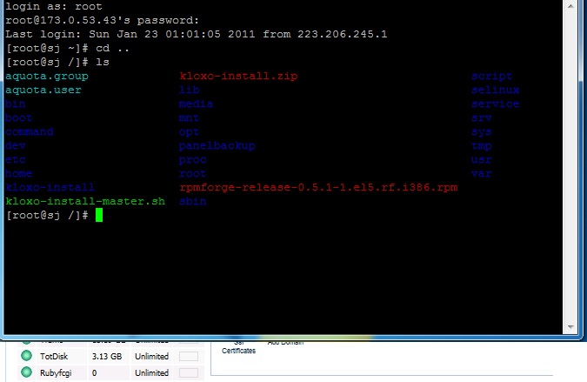
Task: Click the script directory name
Action: point(491,76)
